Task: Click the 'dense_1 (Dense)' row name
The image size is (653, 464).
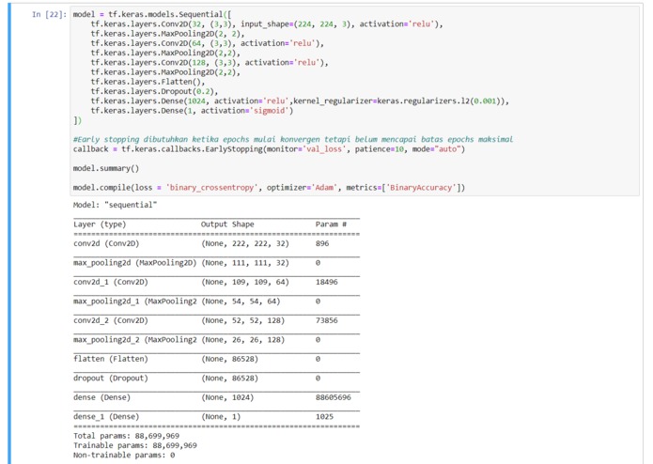Action: (x=106, y=416)
